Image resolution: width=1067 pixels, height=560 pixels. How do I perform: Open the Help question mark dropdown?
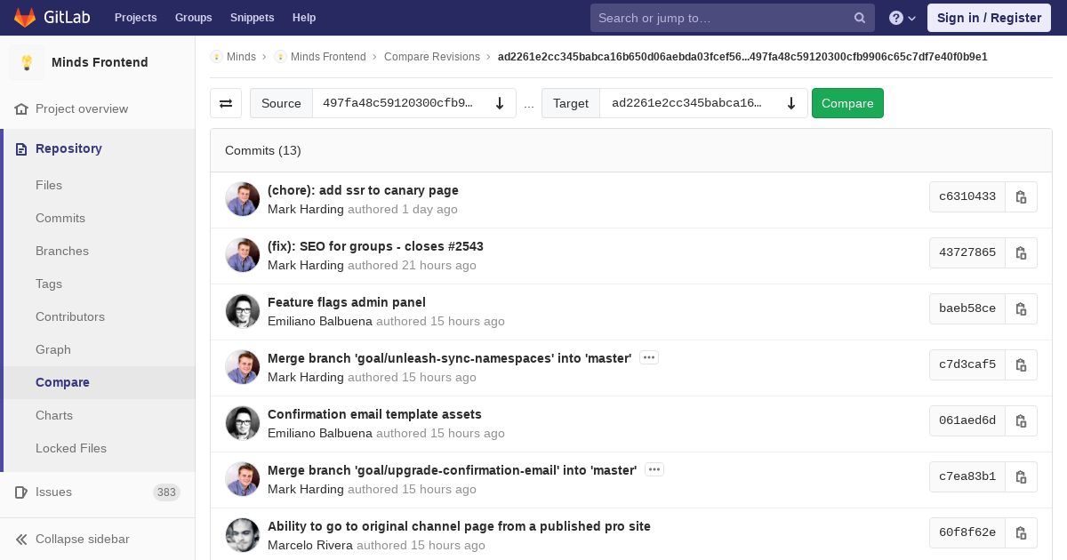click(x=902, y=18)
